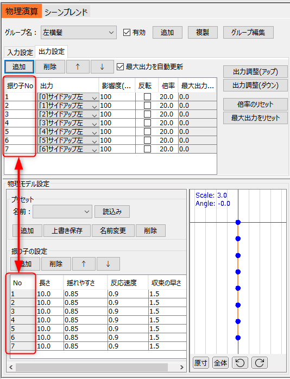Uncheck 最大出力を自動更新 option
This screenshot has height=379, width=290.
[x=121, y=67]
